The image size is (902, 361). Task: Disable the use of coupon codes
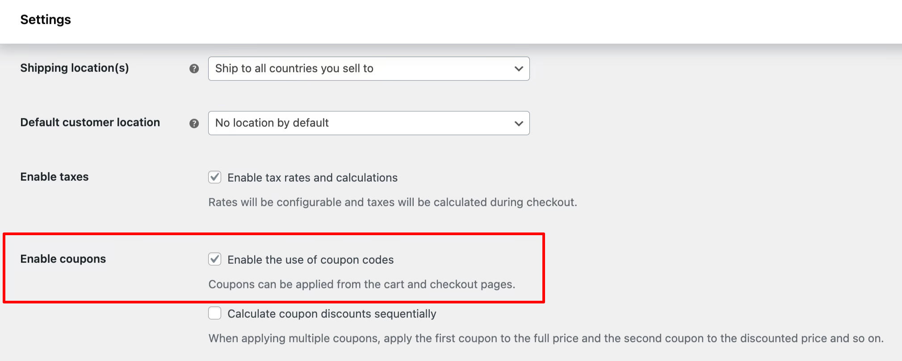pos(214,259)
